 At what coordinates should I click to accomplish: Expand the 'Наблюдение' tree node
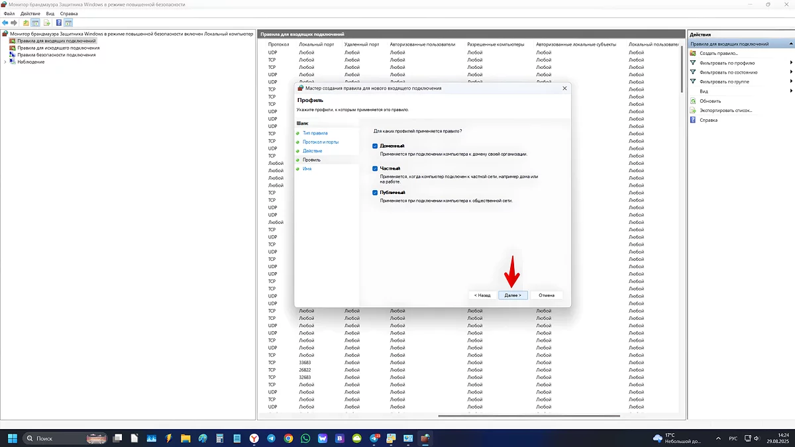coord(5,62)
